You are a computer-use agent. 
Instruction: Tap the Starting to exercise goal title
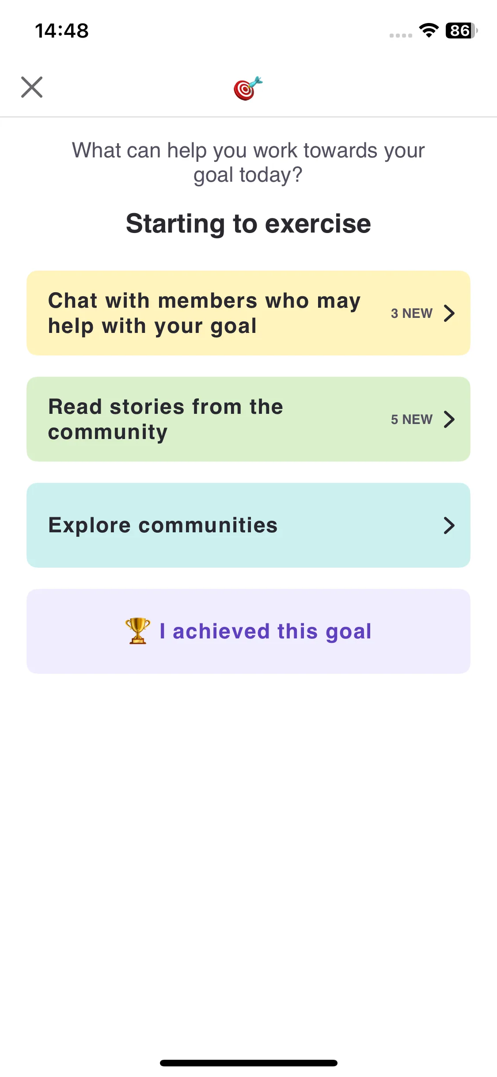point(248,223)
